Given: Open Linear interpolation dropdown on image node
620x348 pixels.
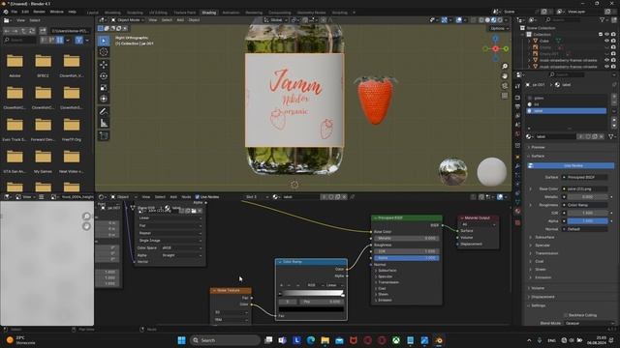Looking at the screenshot, I should click(170, 217).
